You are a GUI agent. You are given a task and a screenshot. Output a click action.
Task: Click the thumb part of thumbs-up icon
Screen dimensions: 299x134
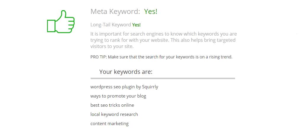click(63, 15)
